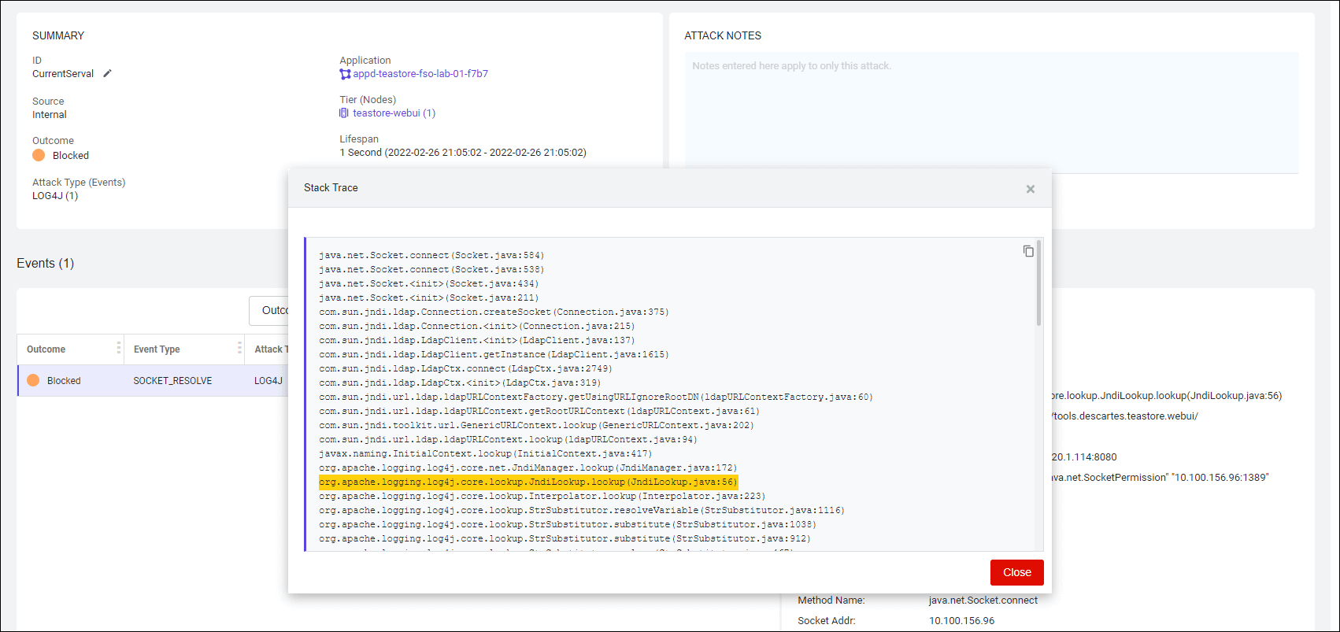The height and width of the screenshot is (632, 1340).
Task: Click the tier icon before teastore-webui
Action: coord(344,113)
